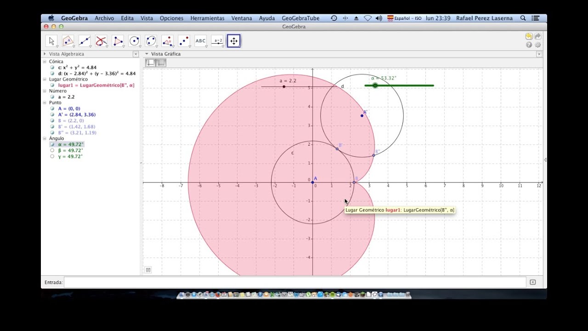Screen dimensions: 588x331
Task: Toggle visibility of lugar1
Action: (x=52, y=85)
